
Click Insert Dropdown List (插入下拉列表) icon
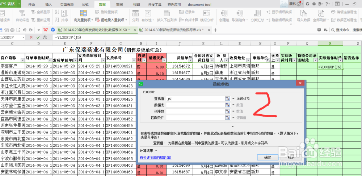[167, 13]
